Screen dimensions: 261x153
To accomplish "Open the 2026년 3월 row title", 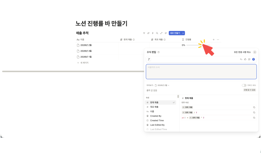I will click(86, 51).
